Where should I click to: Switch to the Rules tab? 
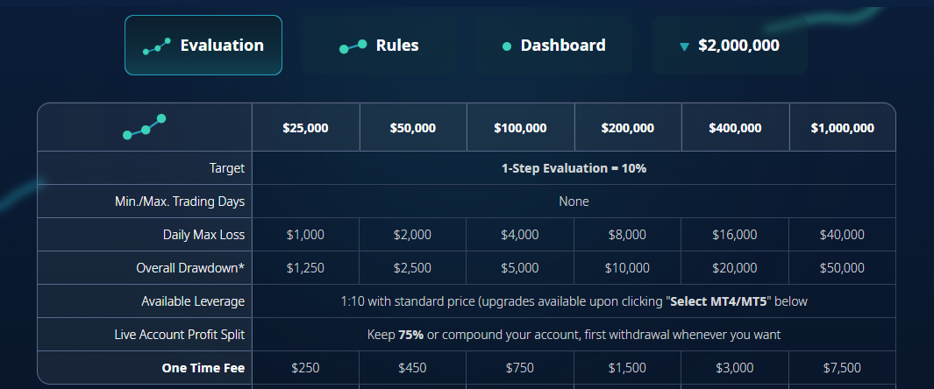click(378, 46)
